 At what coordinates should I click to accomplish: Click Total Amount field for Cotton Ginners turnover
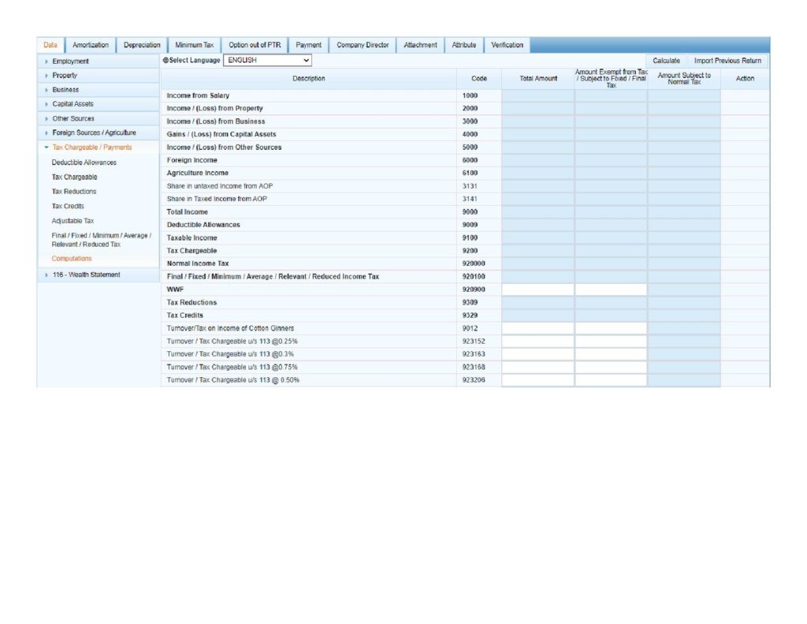coord(537,328)
